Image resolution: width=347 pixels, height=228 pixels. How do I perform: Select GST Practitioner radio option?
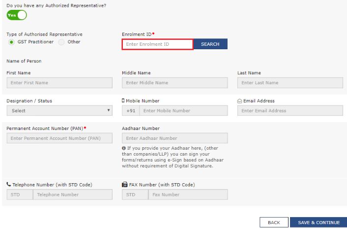click(x=11, y=42)
